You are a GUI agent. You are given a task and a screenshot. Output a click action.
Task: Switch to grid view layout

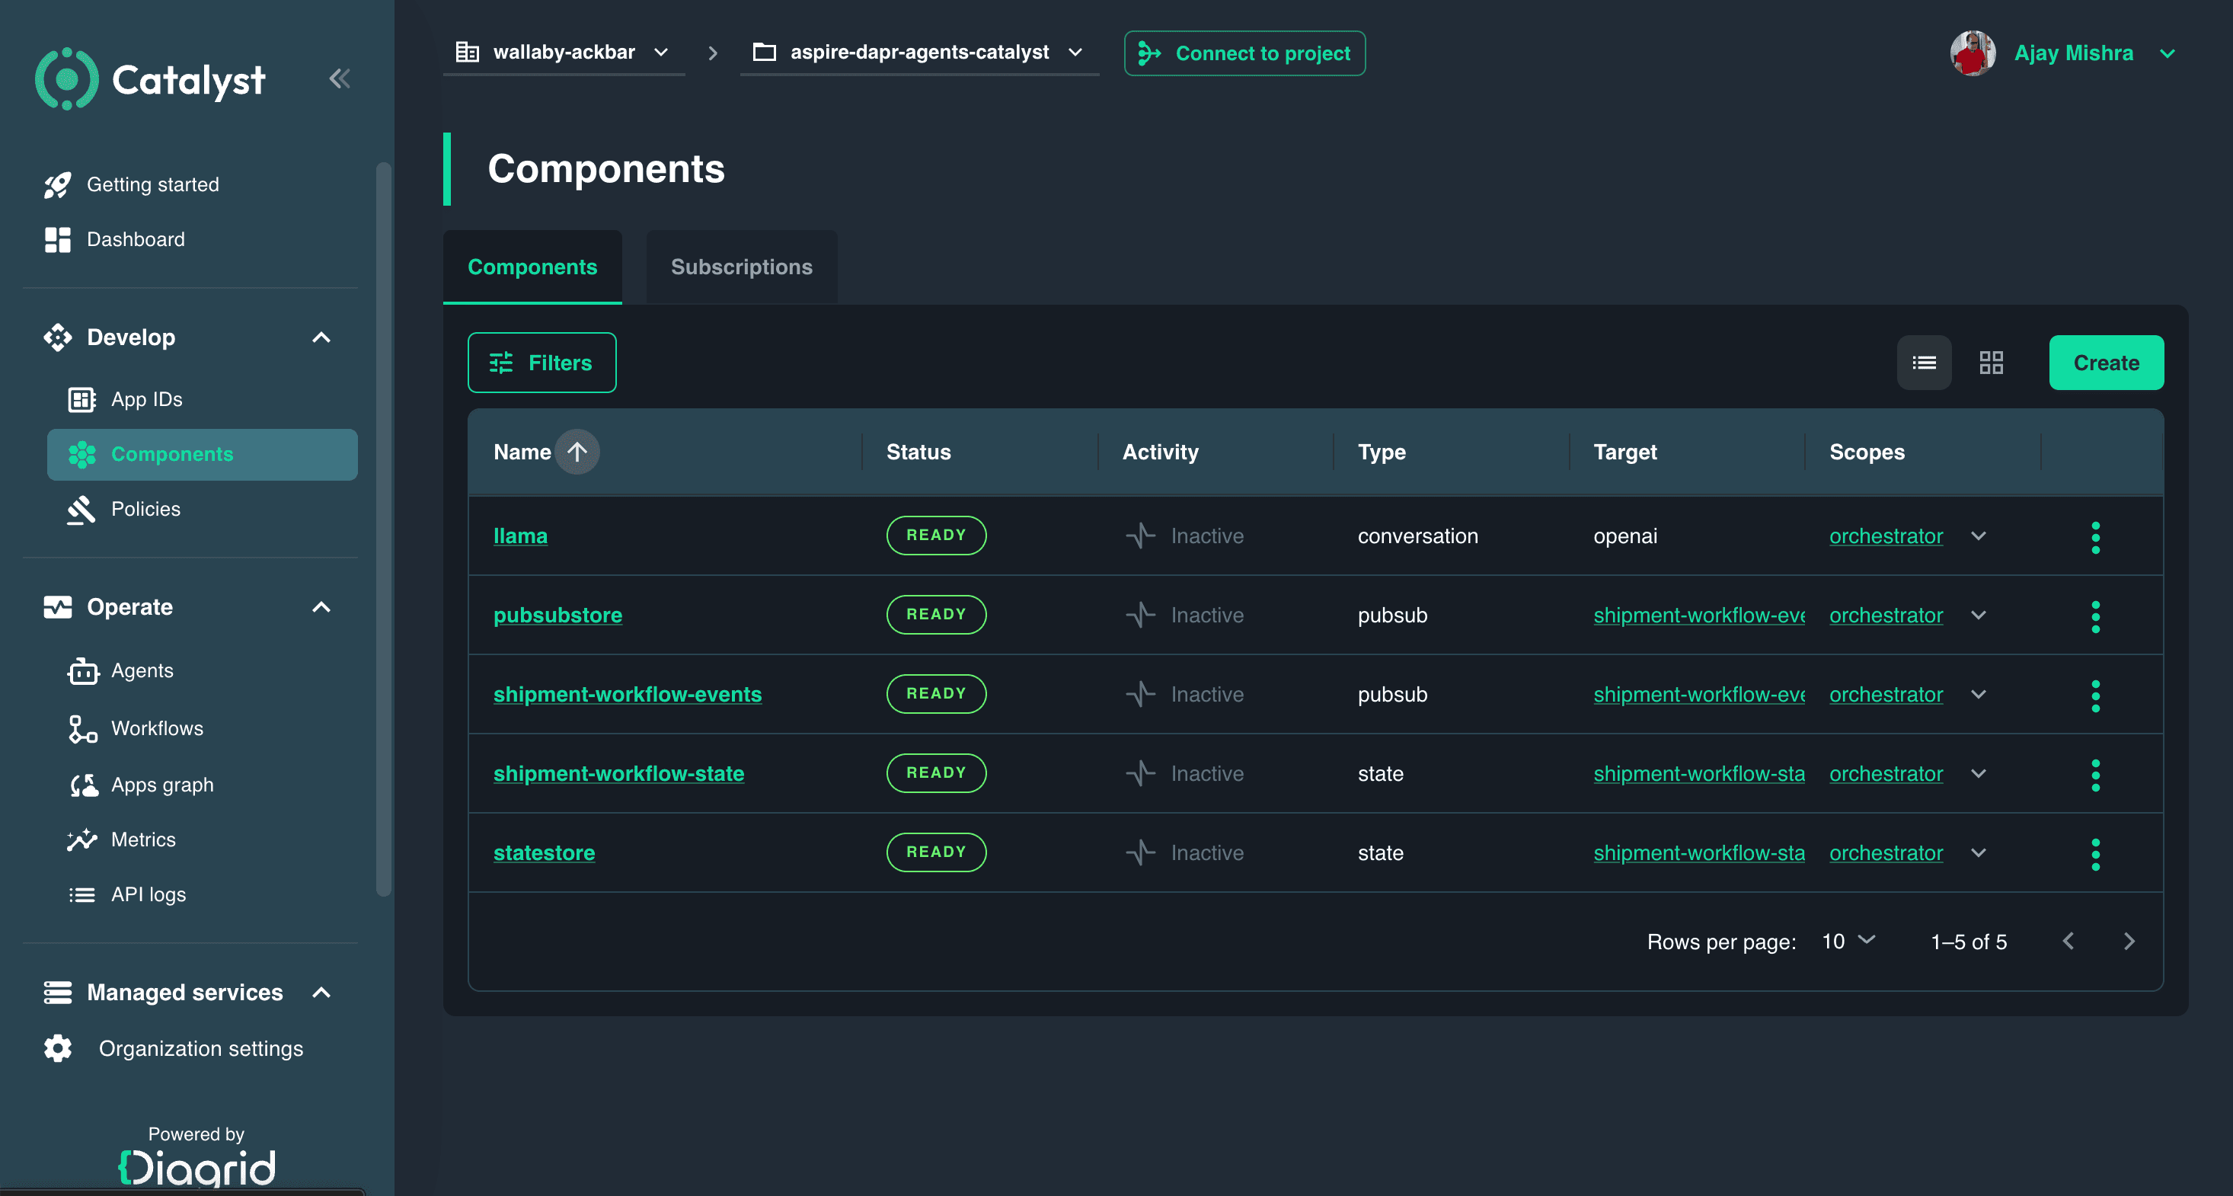click(1991, 363)
